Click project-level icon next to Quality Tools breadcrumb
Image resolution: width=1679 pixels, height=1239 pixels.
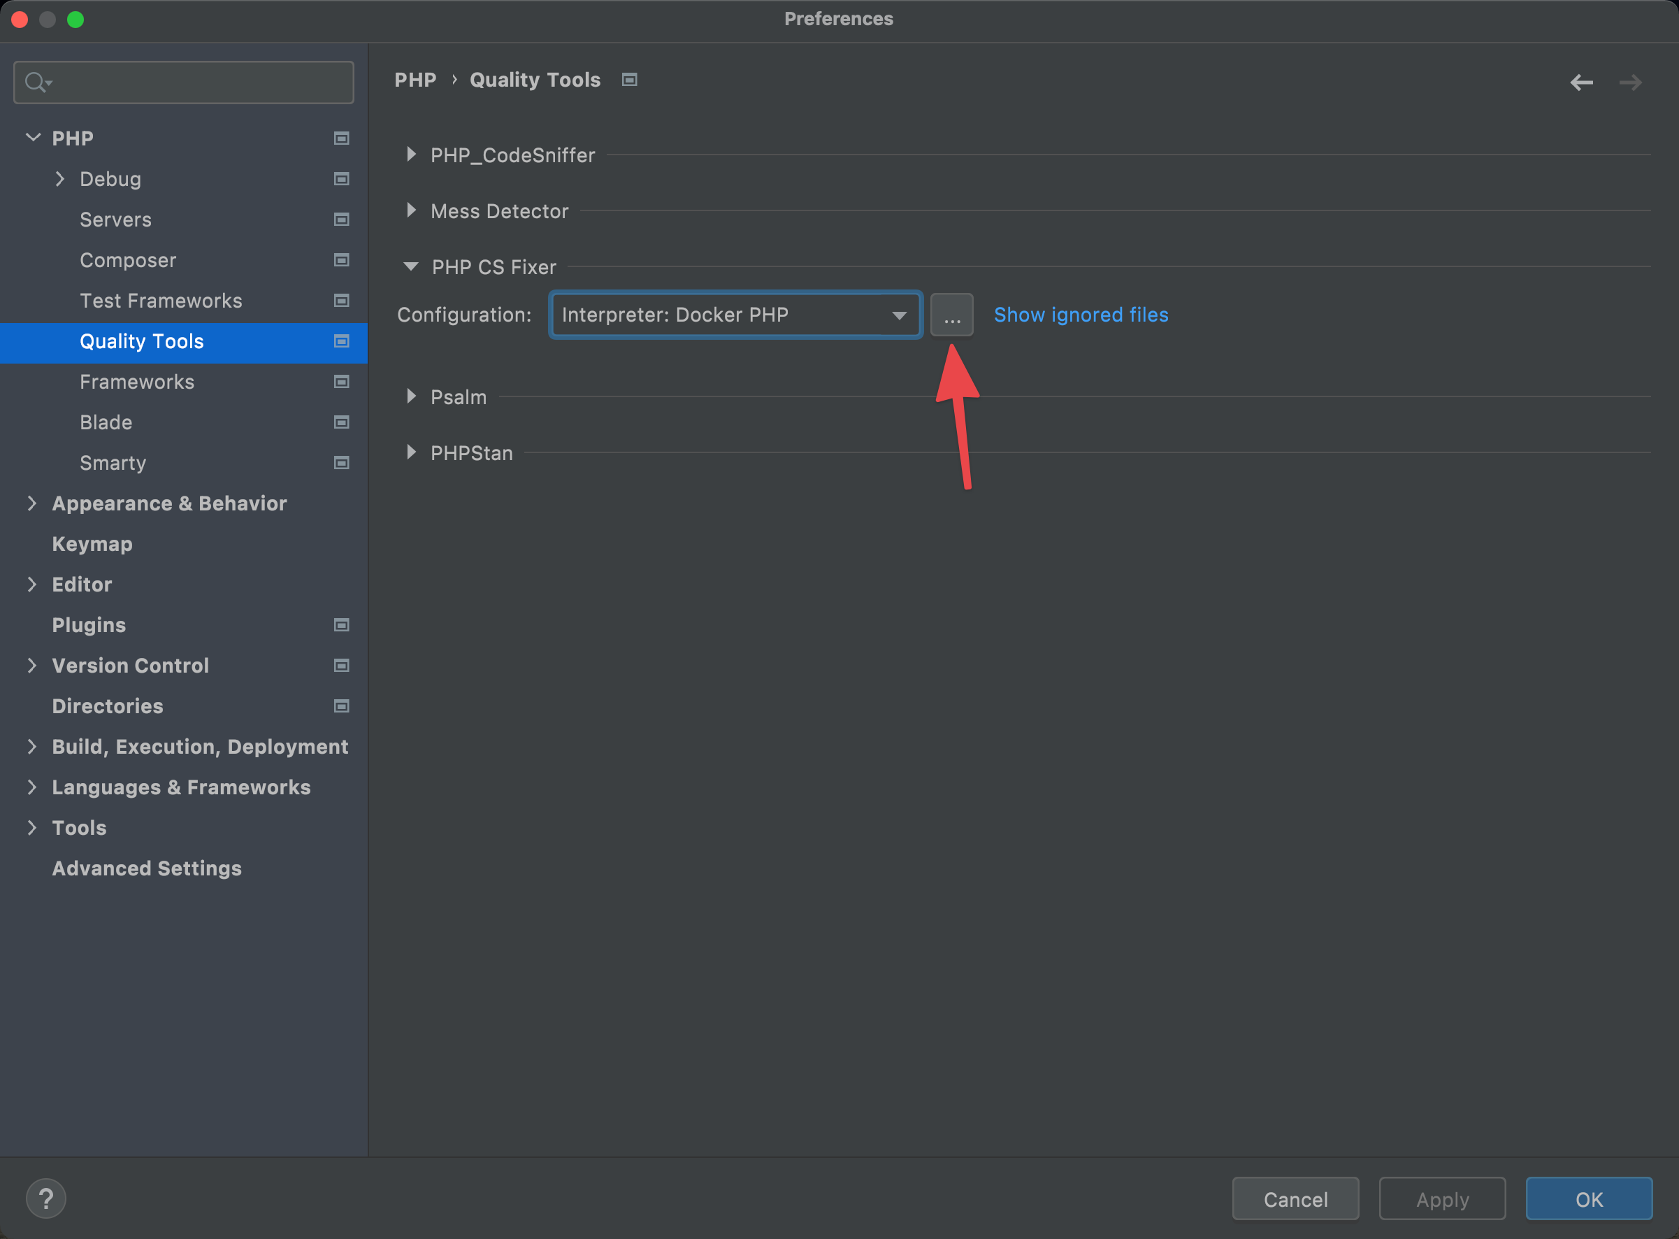tap(630, 80)
